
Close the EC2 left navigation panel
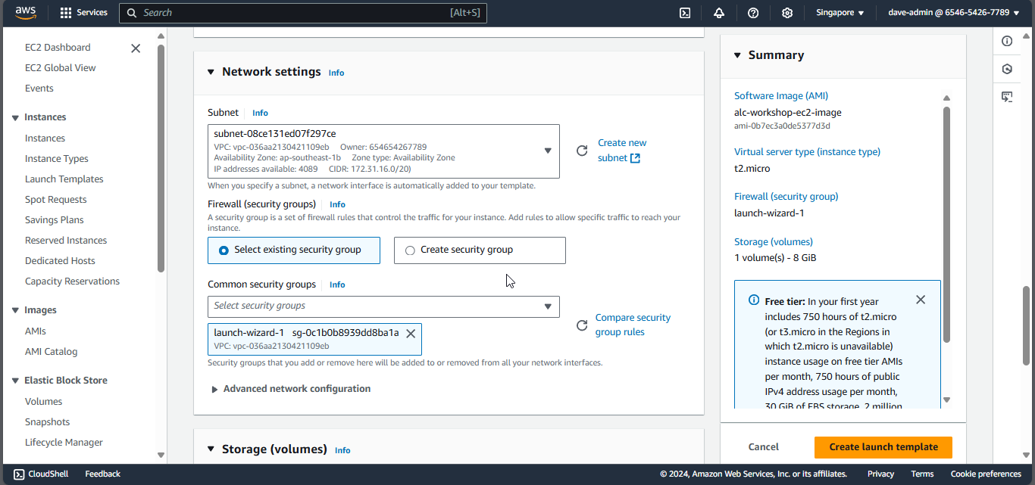pyautogui.click(x=136, y=48)
